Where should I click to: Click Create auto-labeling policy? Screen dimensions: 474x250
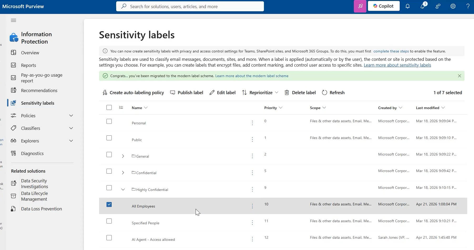[133, 93]
